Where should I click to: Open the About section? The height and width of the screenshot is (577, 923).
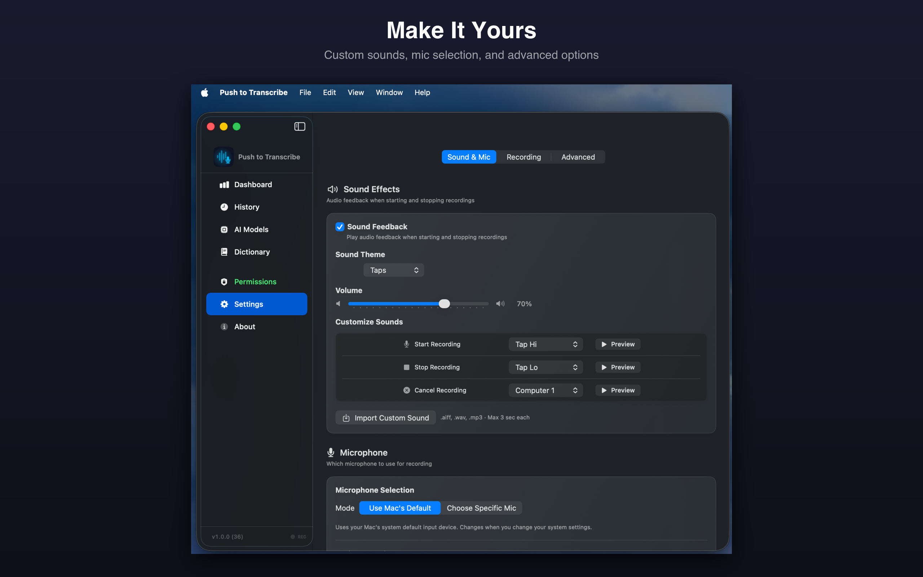tap(244, 326)
